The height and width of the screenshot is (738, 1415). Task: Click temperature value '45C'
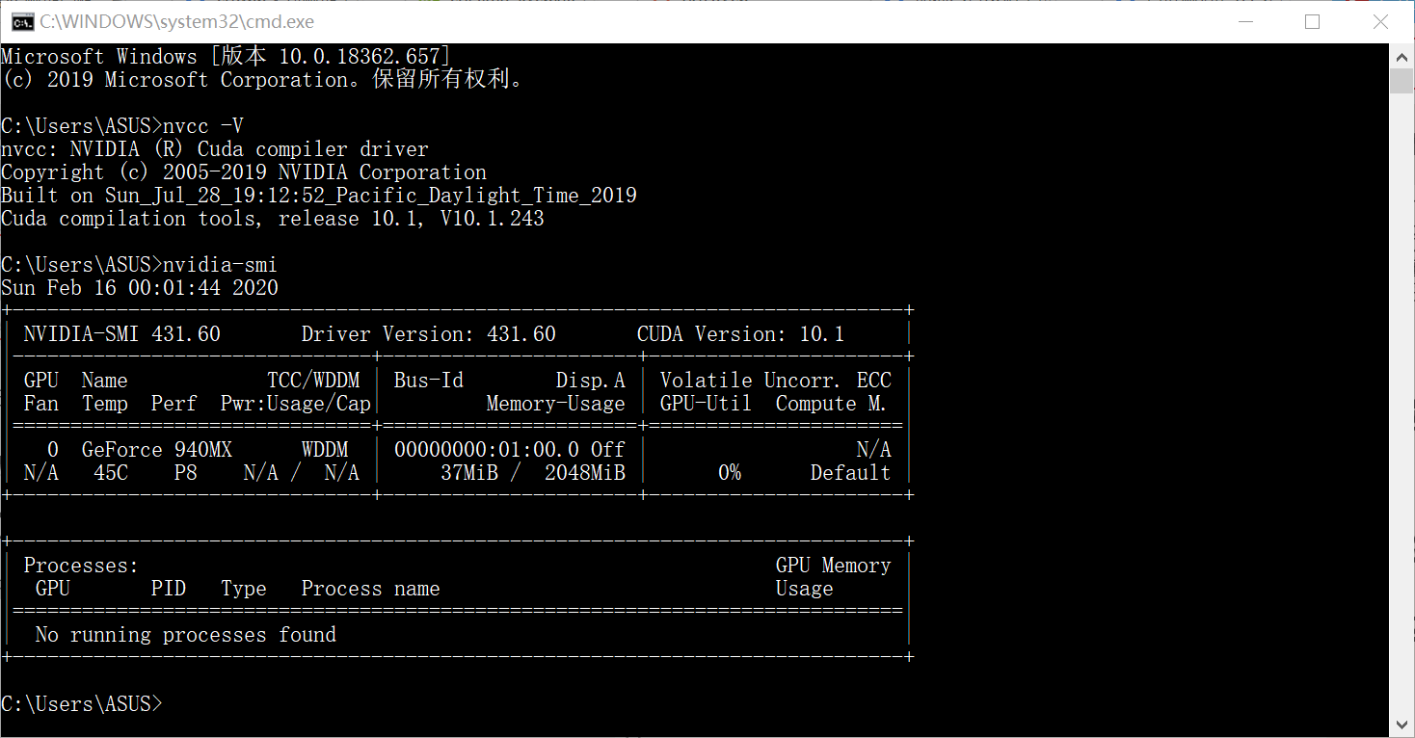(x=111, y=473)
